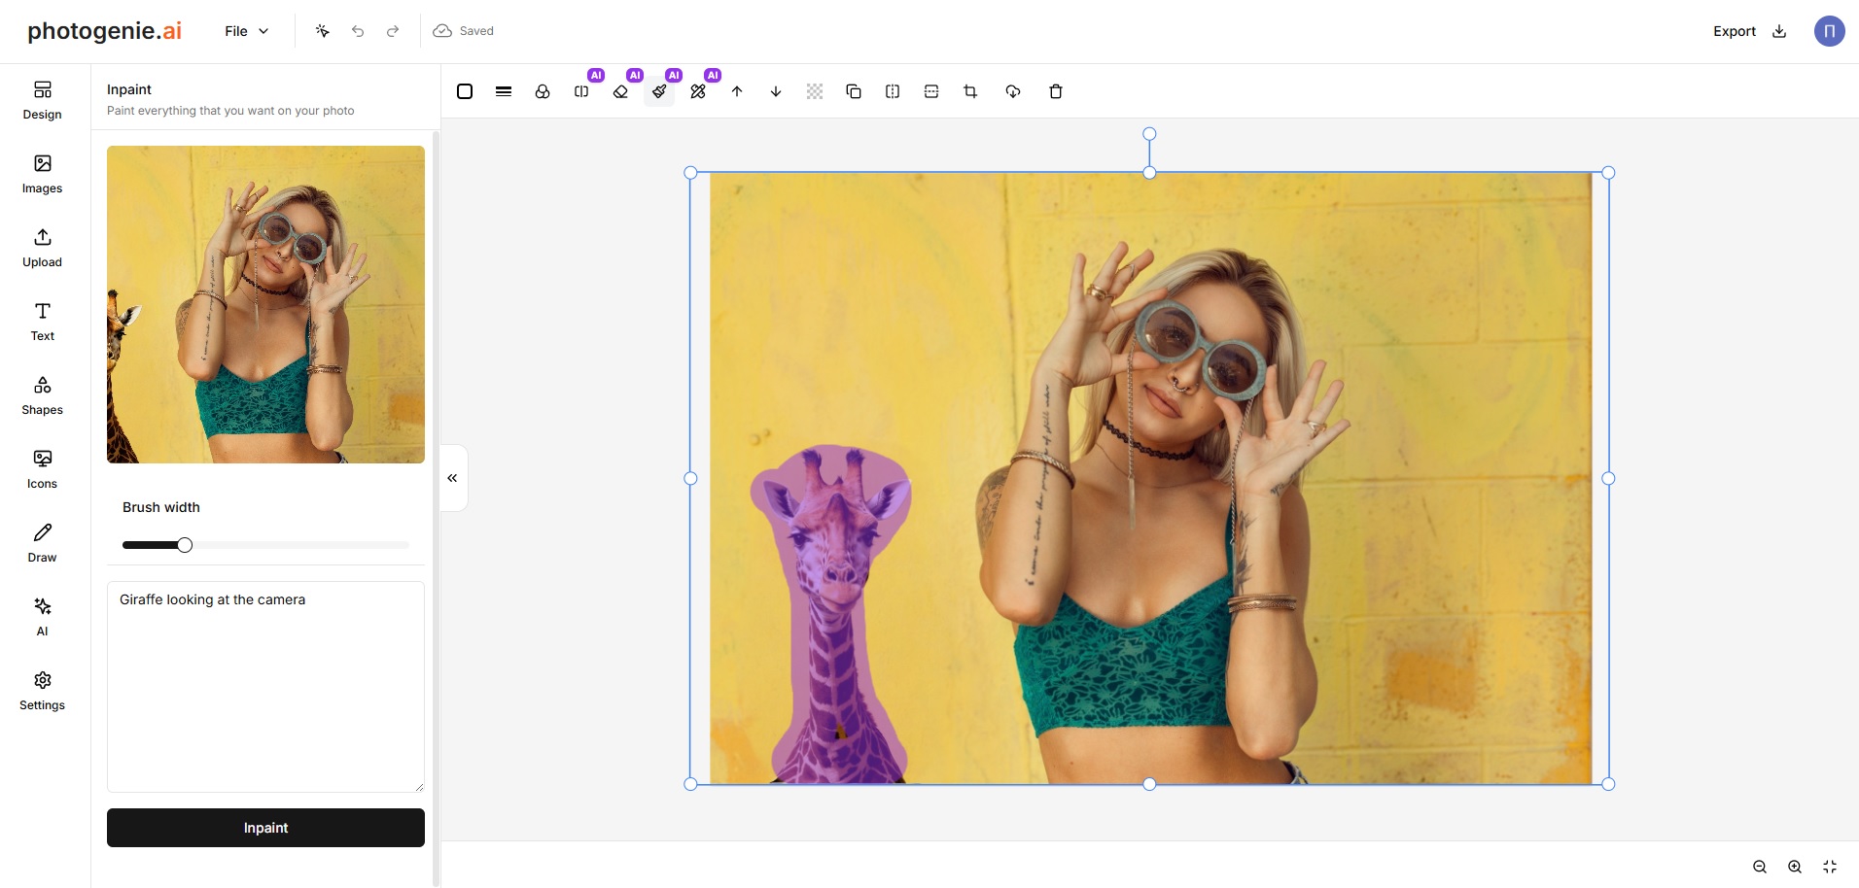Select the AI eraser tool
Screen dimensions: 1859x888
(620, 91)
